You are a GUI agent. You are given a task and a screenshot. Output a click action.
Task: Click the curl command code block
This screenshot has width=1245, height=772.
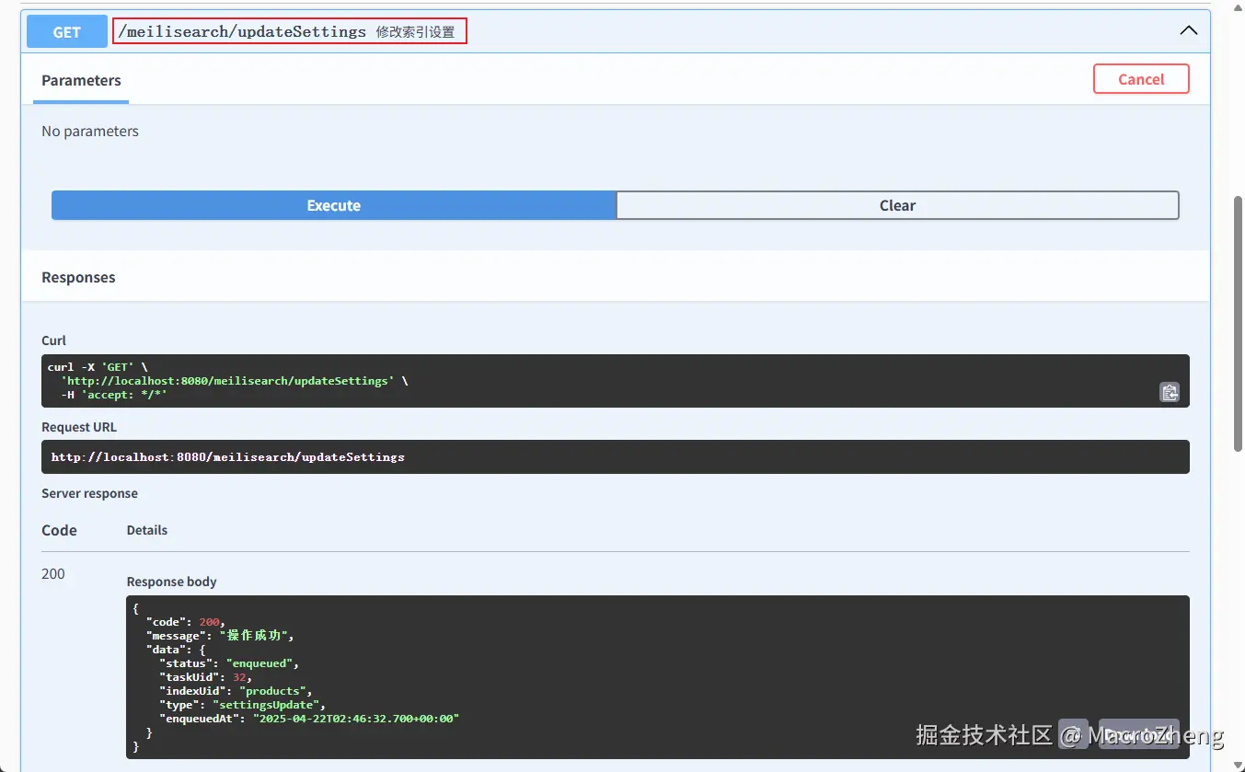(x=615, y=381)
